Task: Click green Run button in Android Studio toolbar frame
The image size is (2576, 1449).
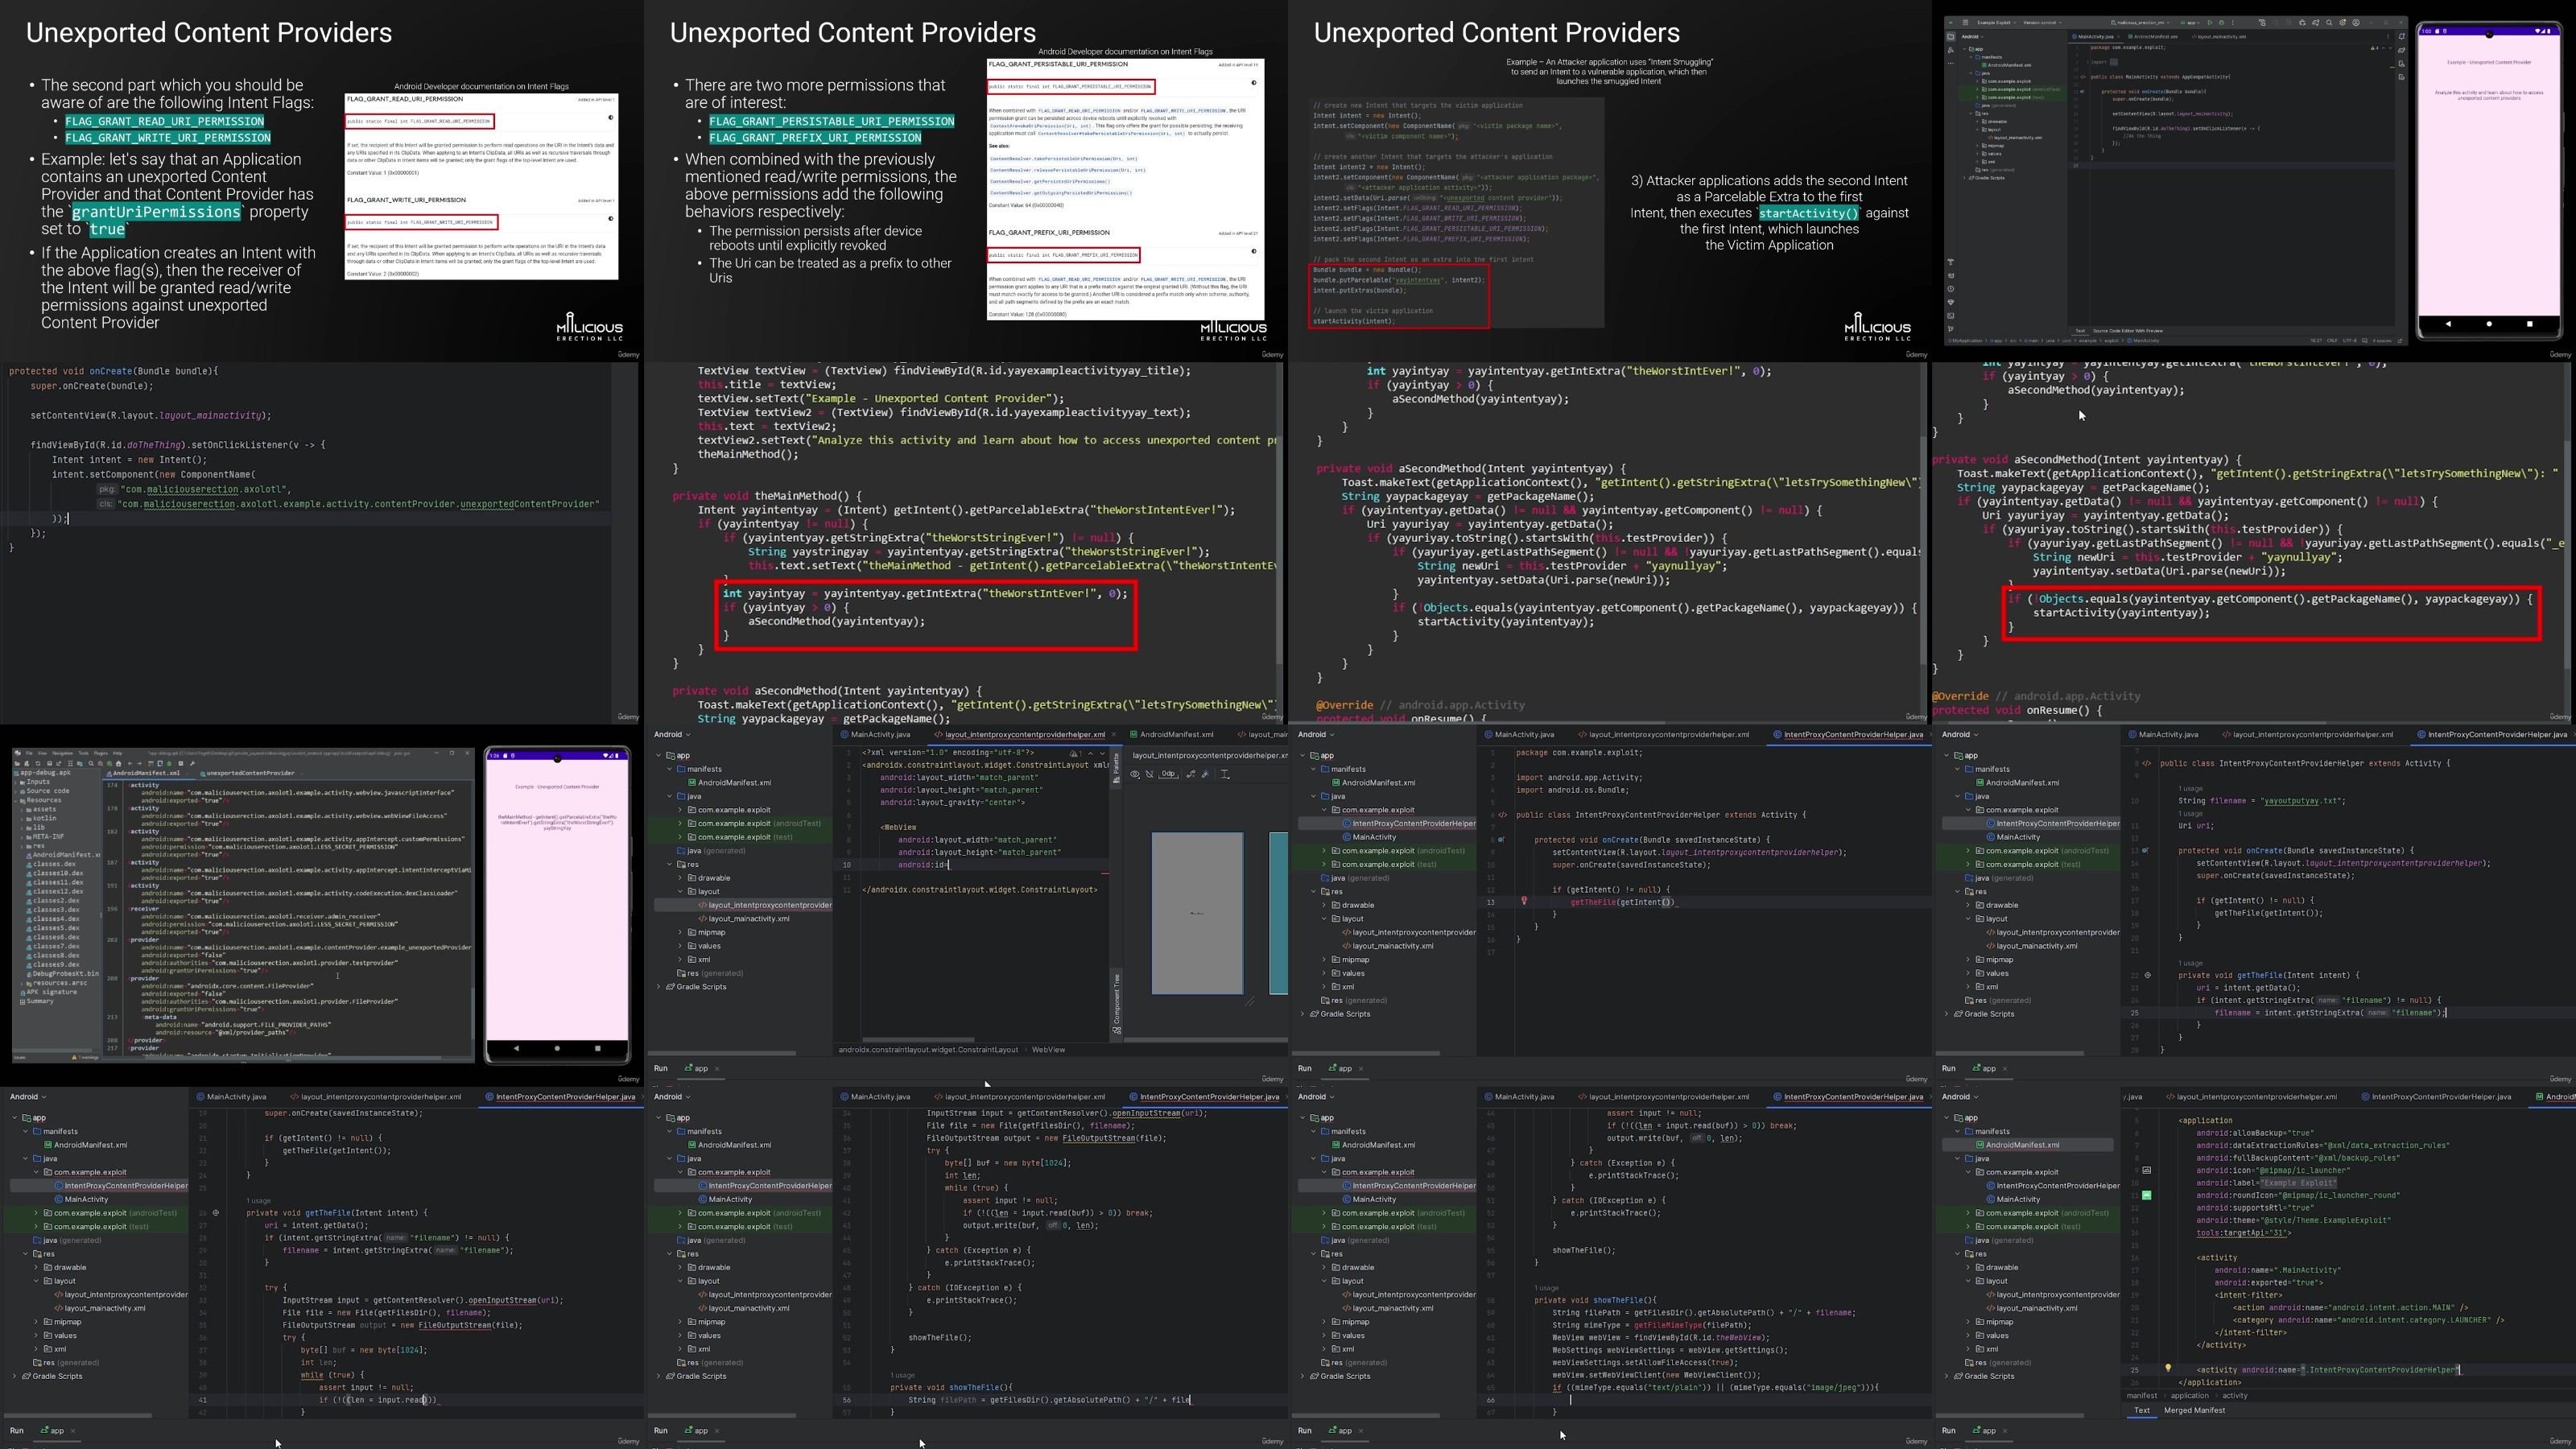Action: pyautogui.click(x=2210, y=23)
